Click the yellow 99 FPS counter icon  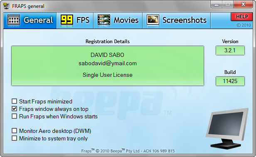tap(66, 20)
